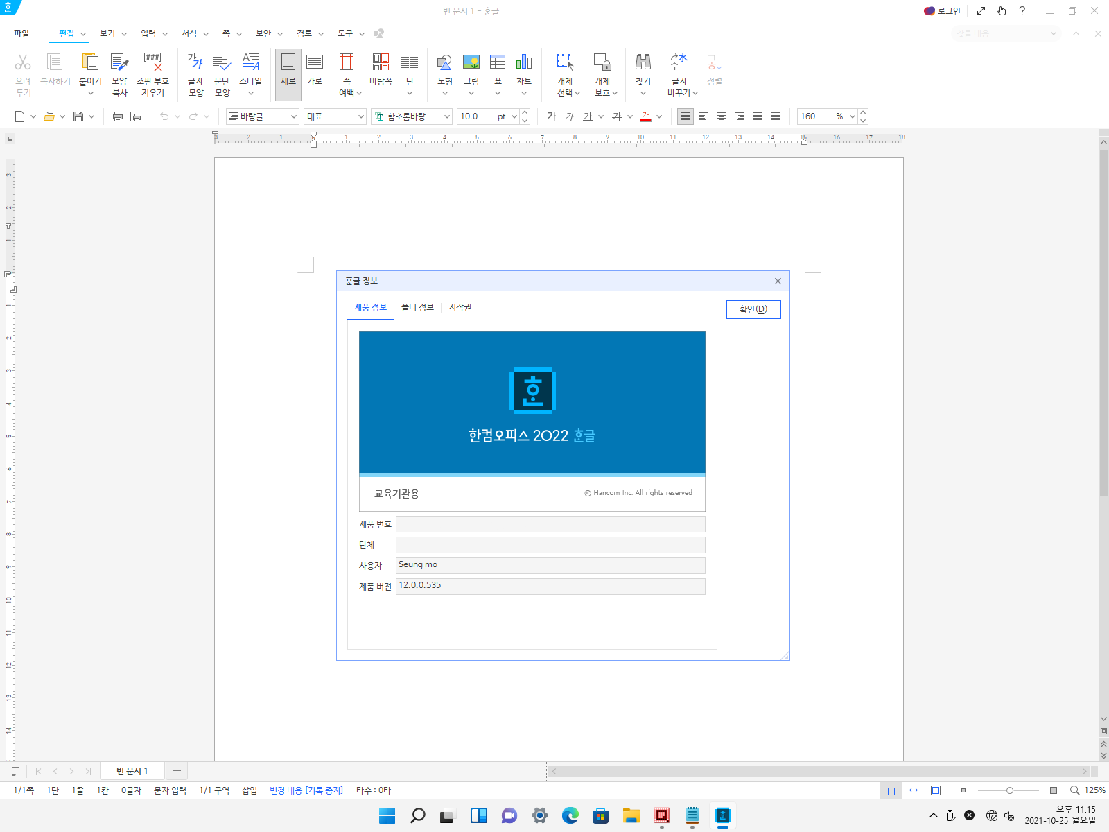Click the Shapes (도형) icon
This screenshot has width=1109, height=832.
[x=445, y=62]
